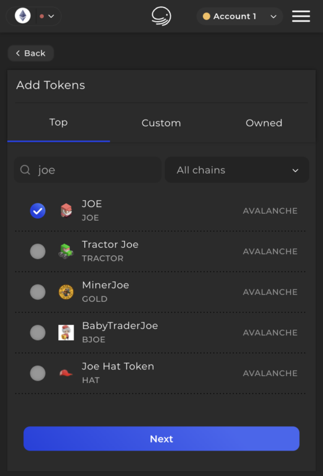This screenshot has width=323, height=476.
Task: Switch to the Owned tab
Action: click(264, 123)
